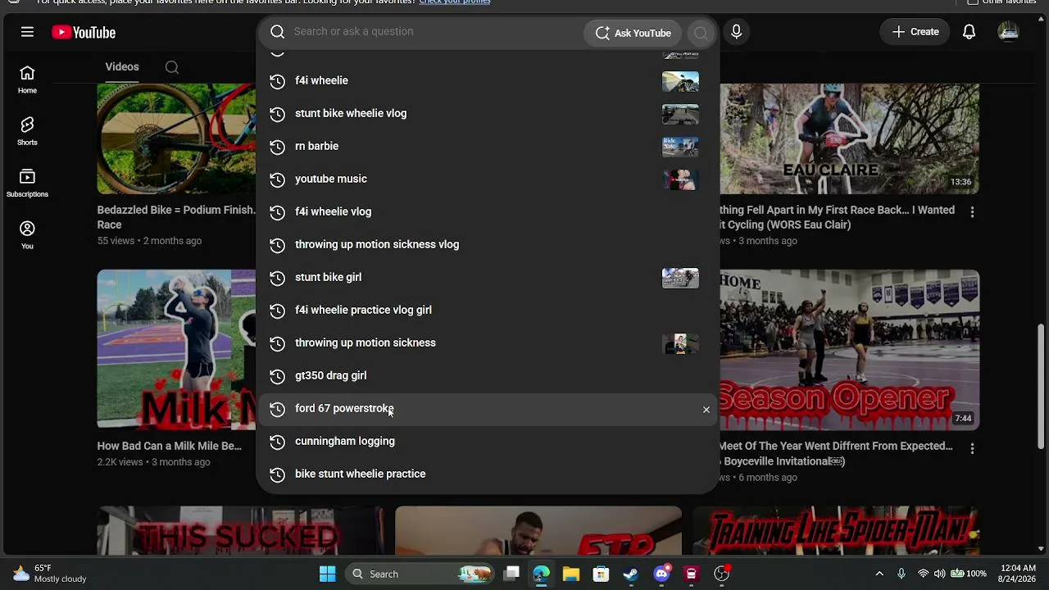Click the system tray microphone icon
The image size is (1049, 590).
901,574
